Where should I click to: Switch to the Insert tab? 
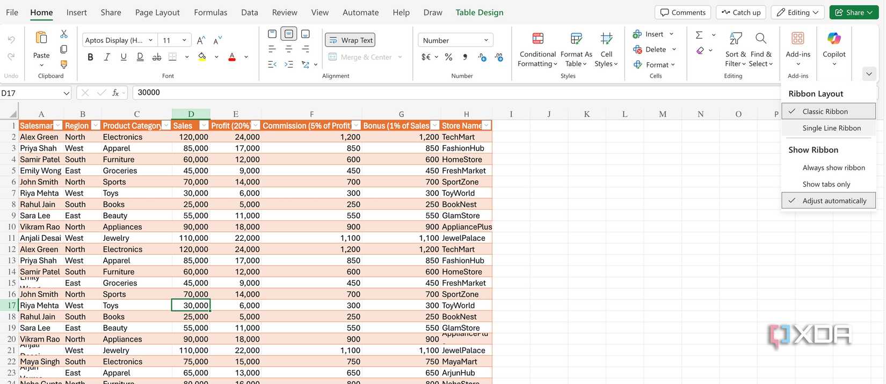77,12
